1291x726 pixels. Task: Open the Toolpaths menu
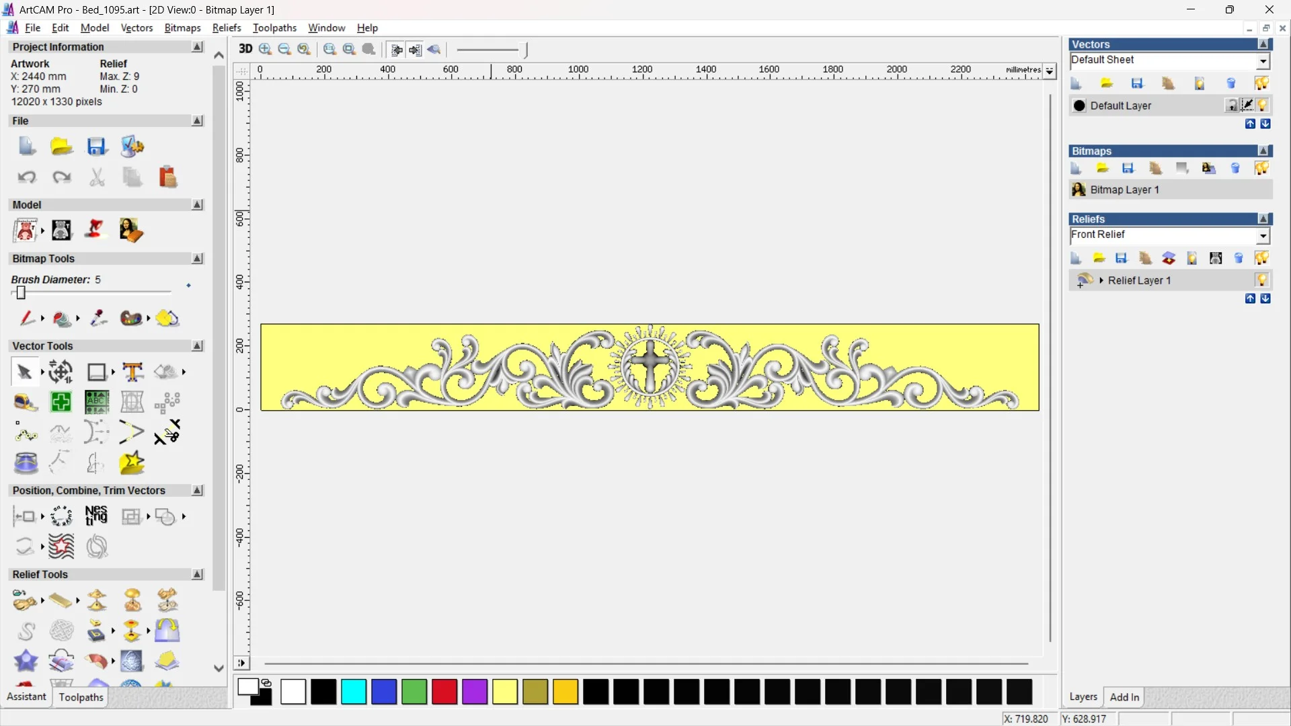[274, 28]
